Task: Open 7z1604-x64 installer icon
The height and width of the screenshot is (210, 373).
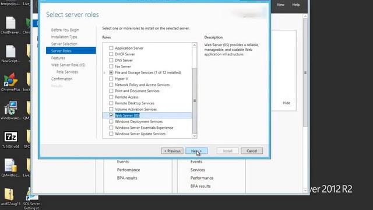Action: click(10, 140)
